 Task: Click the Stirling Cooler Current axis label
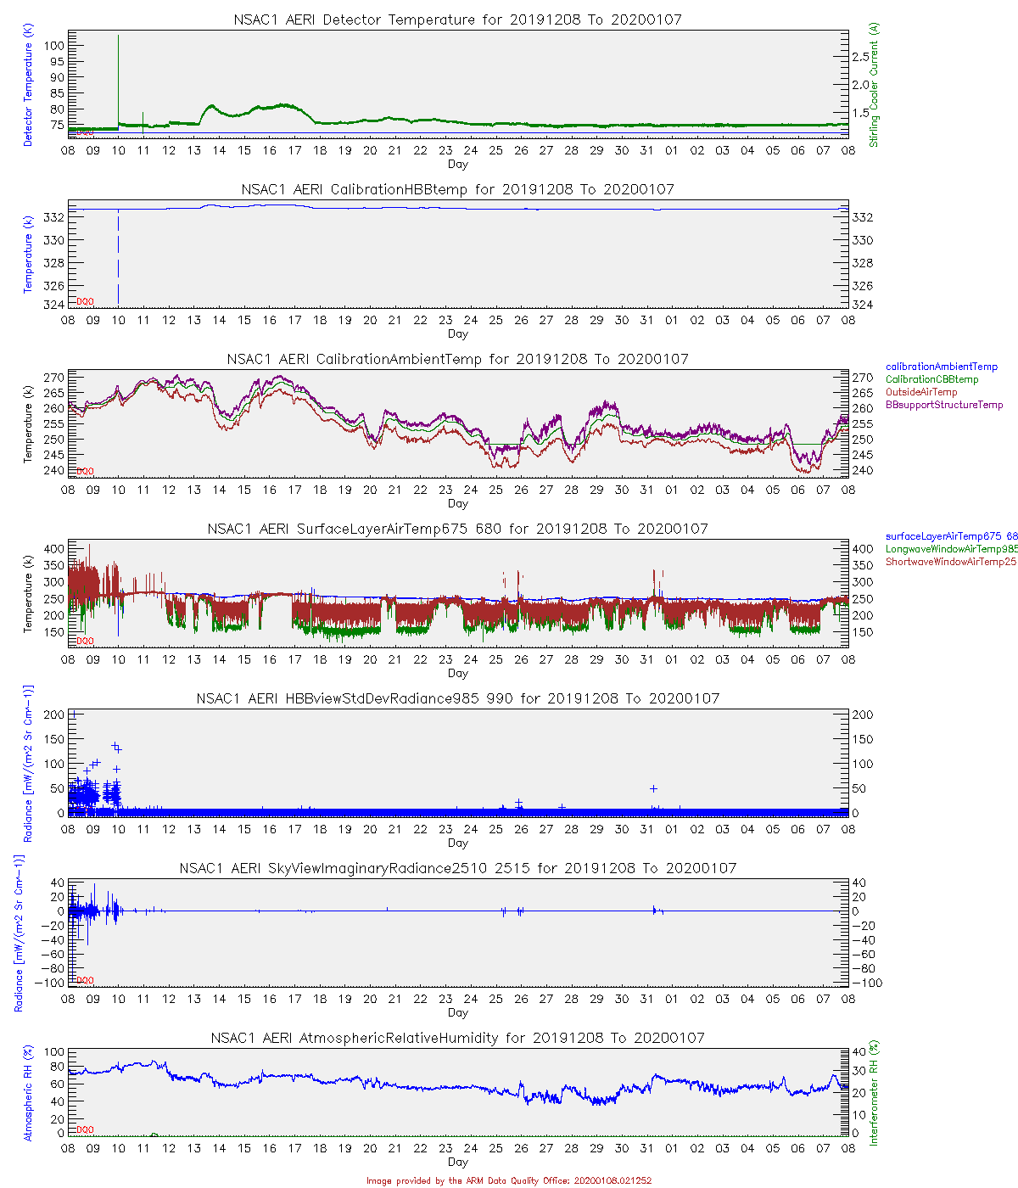[874, 85]
